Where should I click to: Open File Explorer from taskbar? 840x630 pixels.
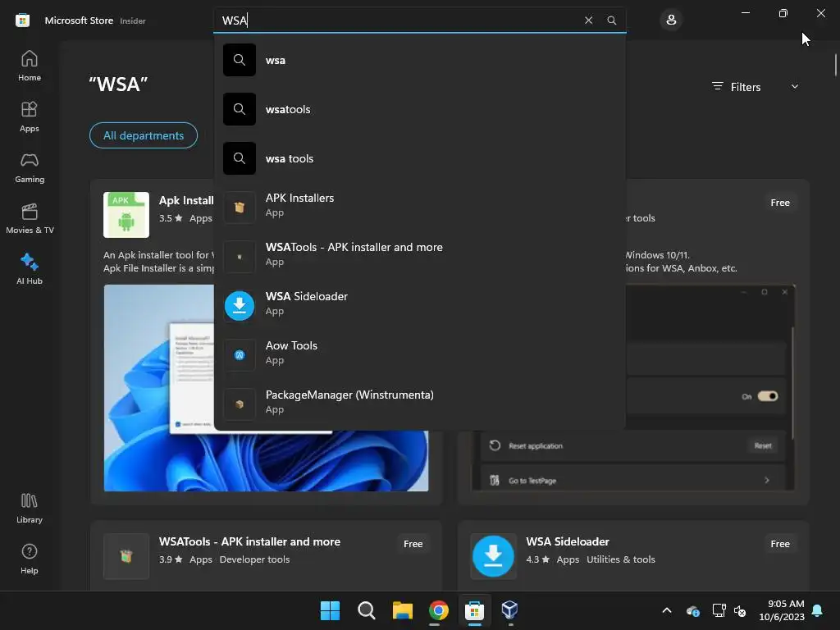pyautogui.click(x=402, y=610)
